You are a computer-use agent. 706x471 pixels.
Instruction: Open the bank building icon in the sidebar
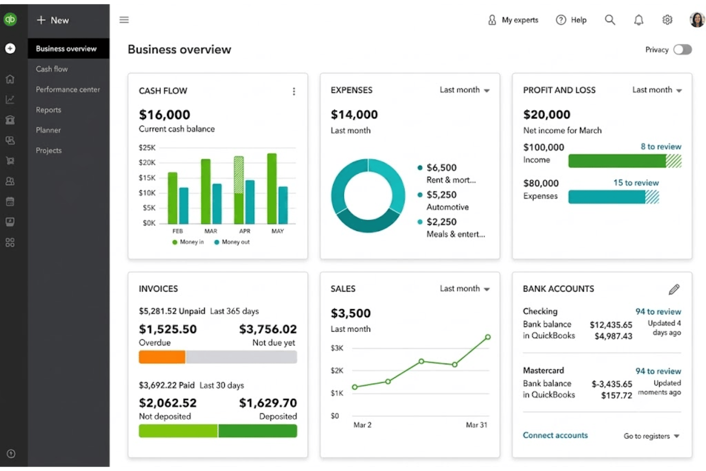coord(10,120)
